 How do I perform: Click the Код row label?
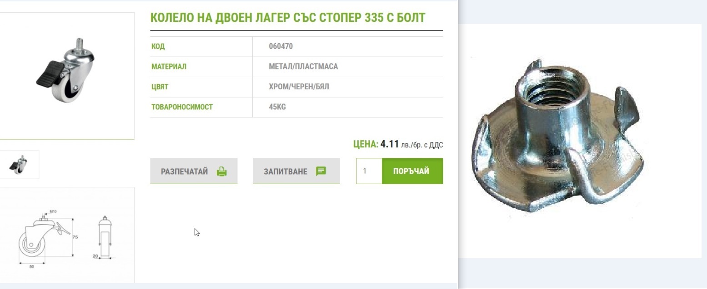[158, 46]
